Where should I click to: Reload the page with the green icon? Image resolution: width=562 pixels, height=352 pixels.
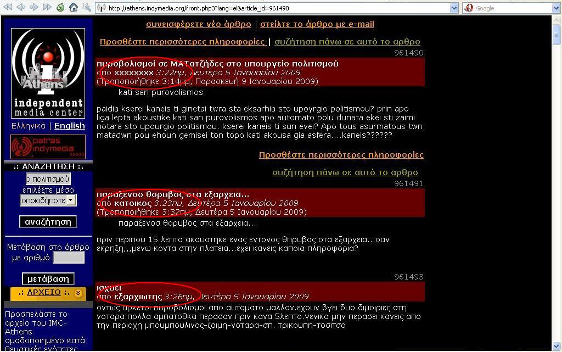pyautogui.click(x=60, y=8)
